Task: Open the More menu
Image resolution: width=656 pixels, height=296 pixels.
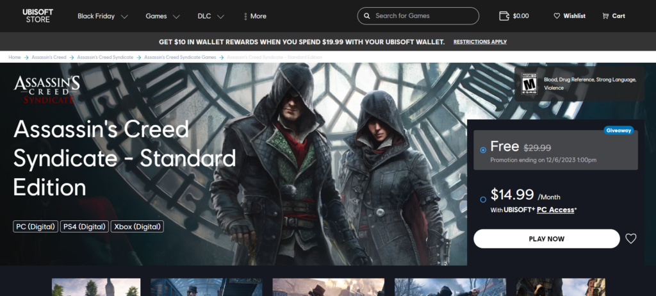Action: [x=258, y=16]
